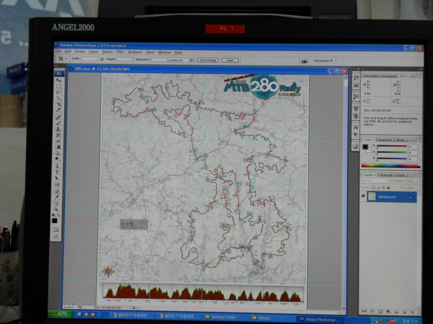The image size is (433, 324).
Task: Click the Width input field
Action: [x=89, y=59]
